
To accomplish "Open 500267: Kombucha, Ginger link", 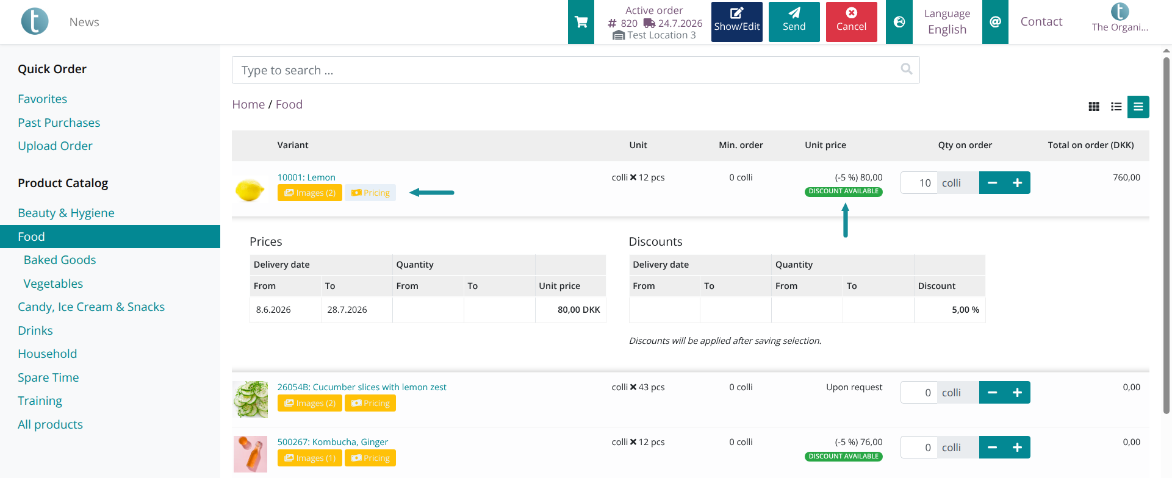I will point(333,442).
